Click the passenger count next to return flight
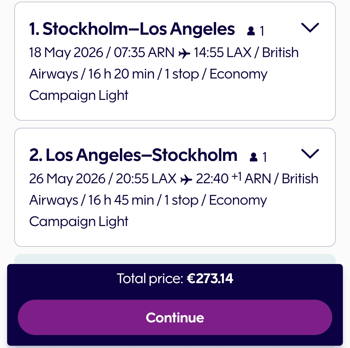This screenshot has width=350, height=348. 264,157
